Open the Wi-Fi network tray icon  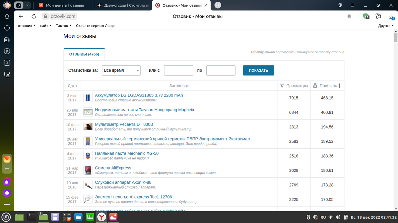330,217
